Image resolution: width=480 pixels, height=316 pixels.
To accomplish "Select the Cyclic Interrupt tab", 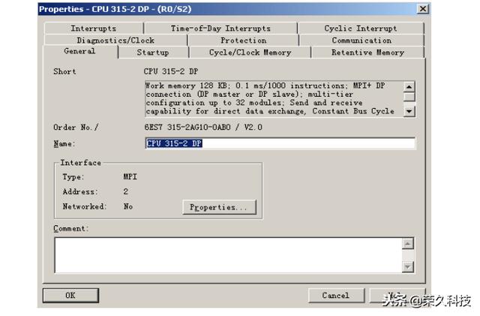I will 361,29.
